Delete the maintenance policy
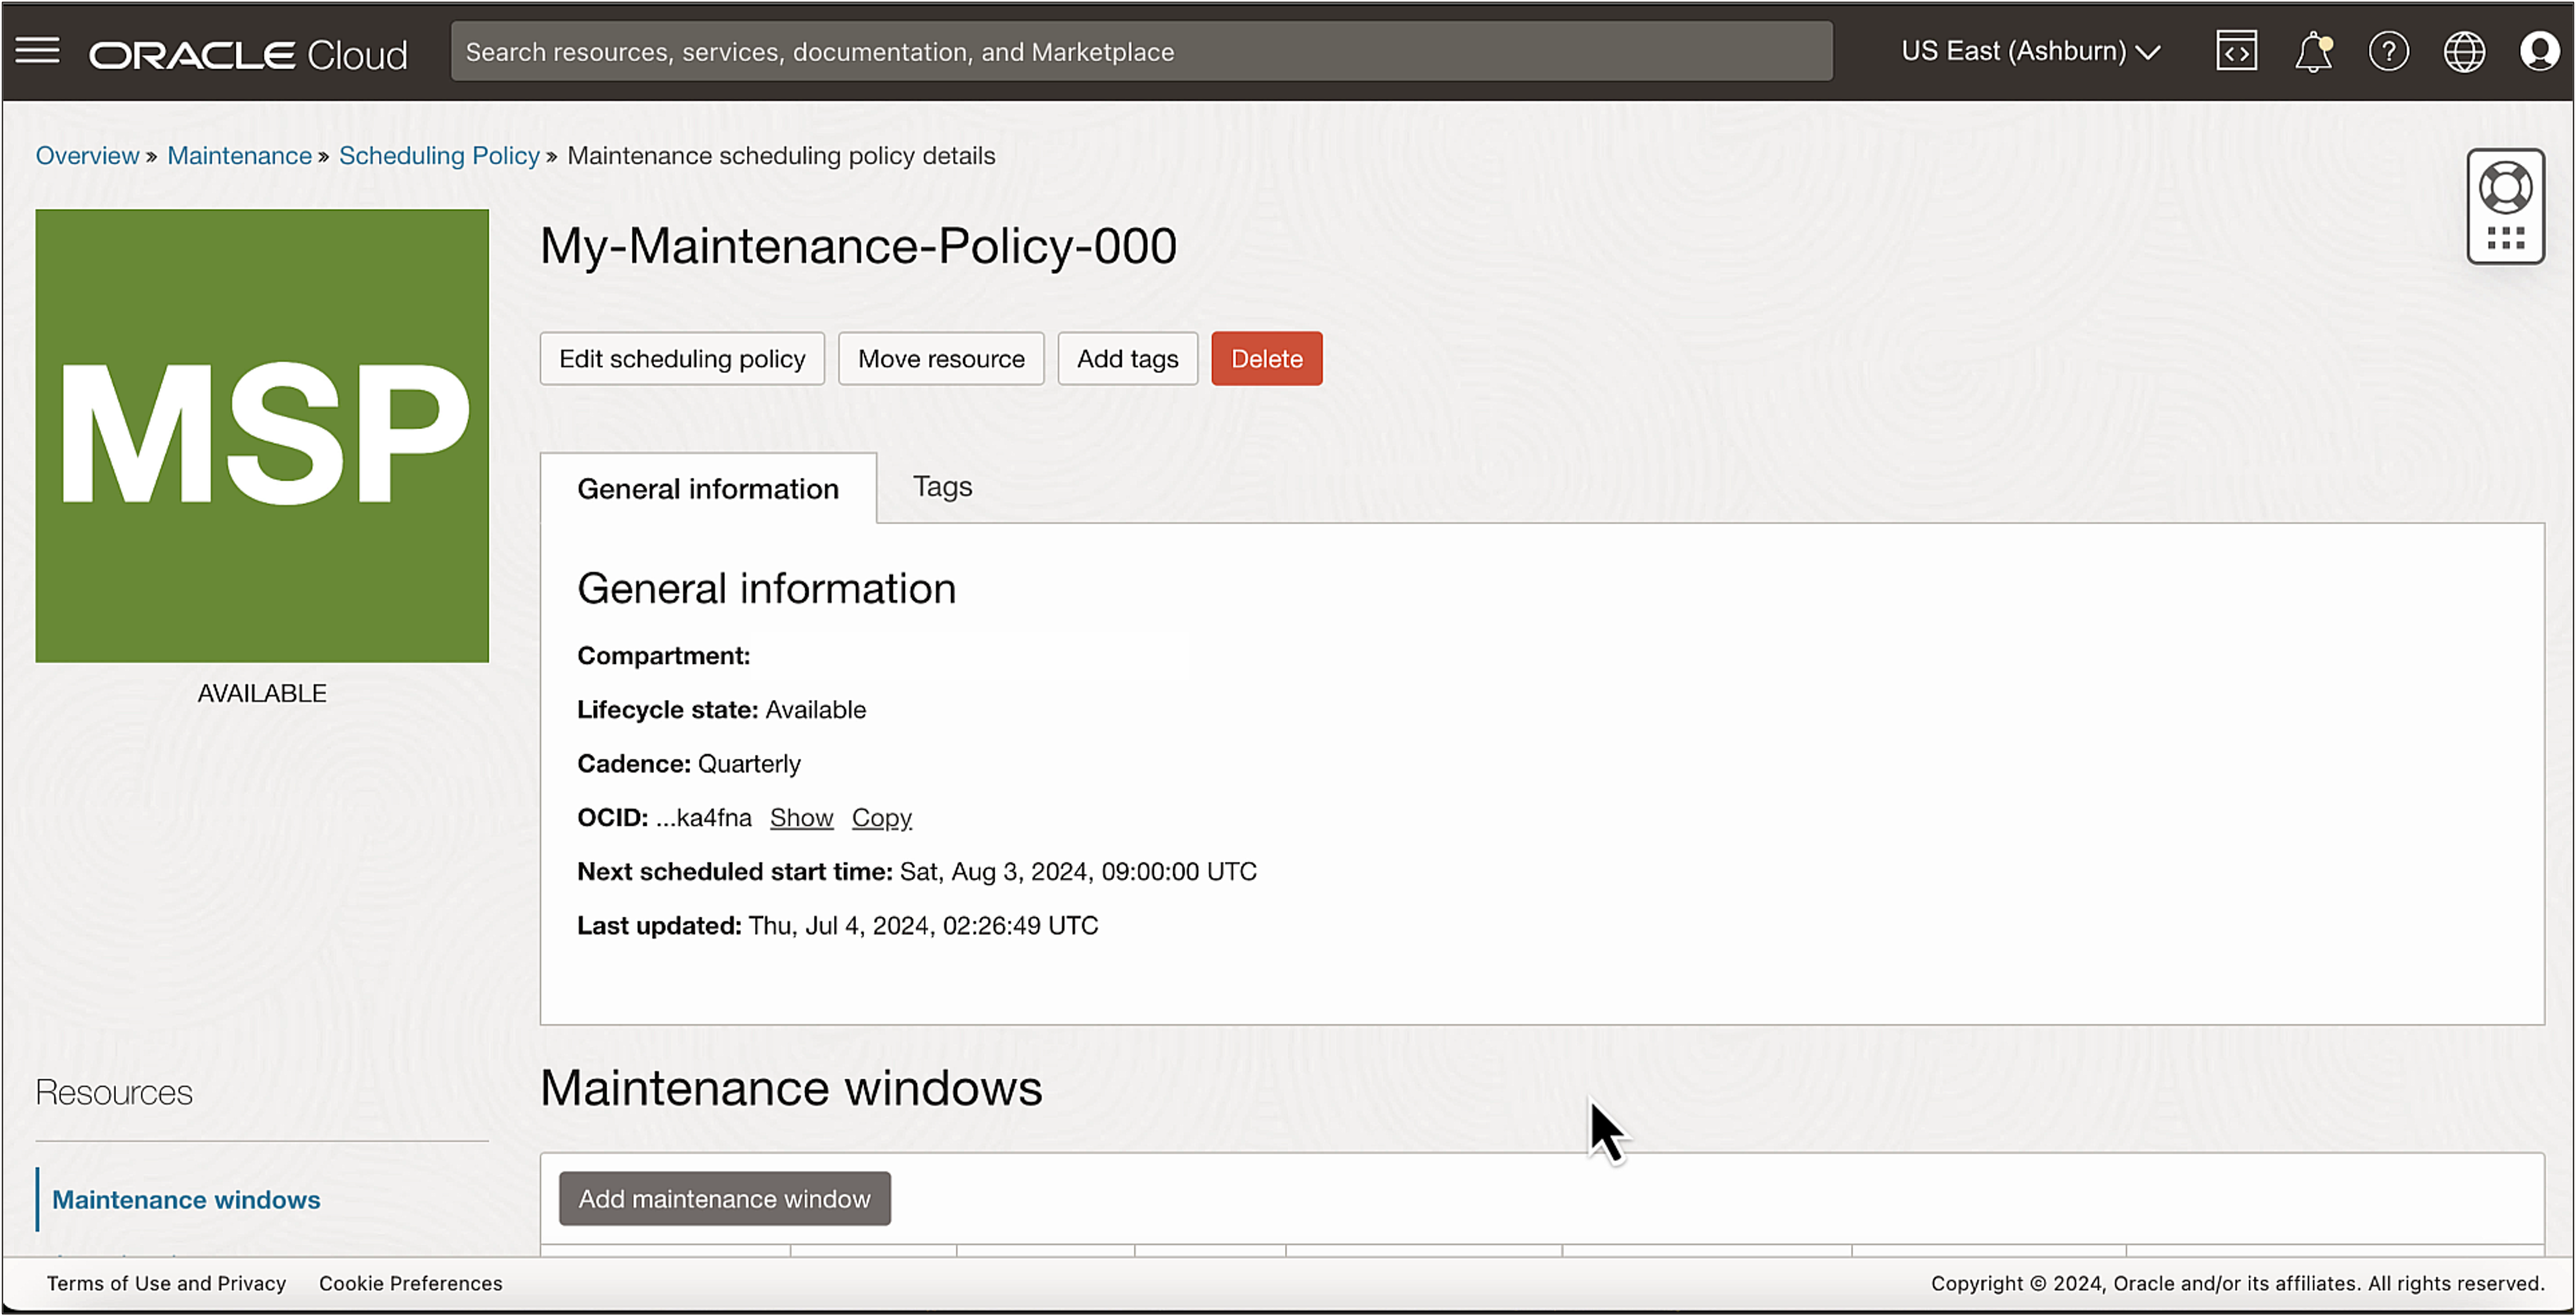This screenshot has height=1316, width=2576. point(1266,358)
